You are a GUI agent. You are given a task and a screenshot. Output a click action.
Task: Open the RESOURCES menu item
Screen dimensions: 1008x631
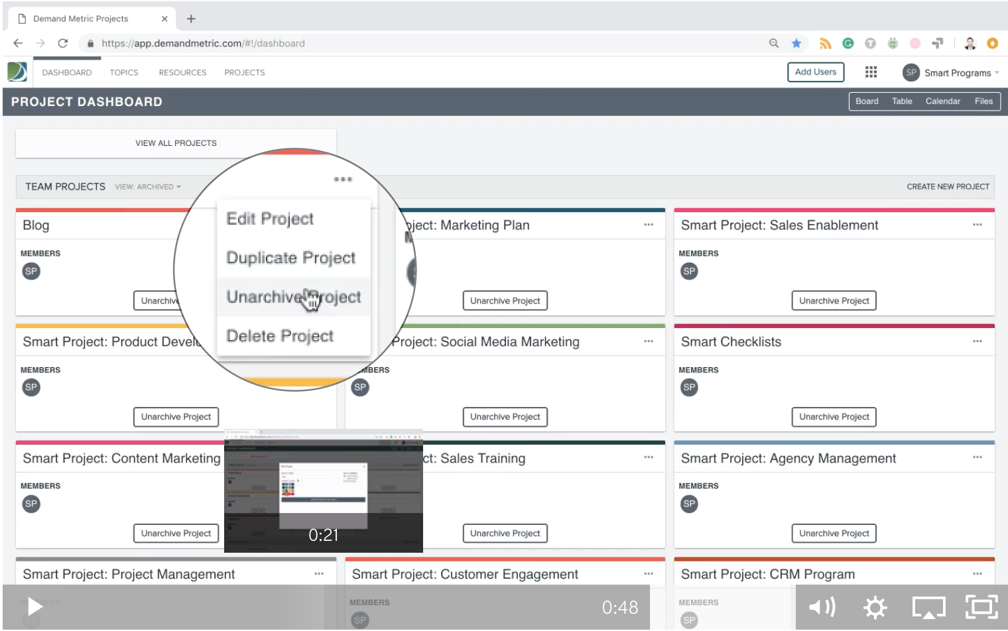(182, 72)
